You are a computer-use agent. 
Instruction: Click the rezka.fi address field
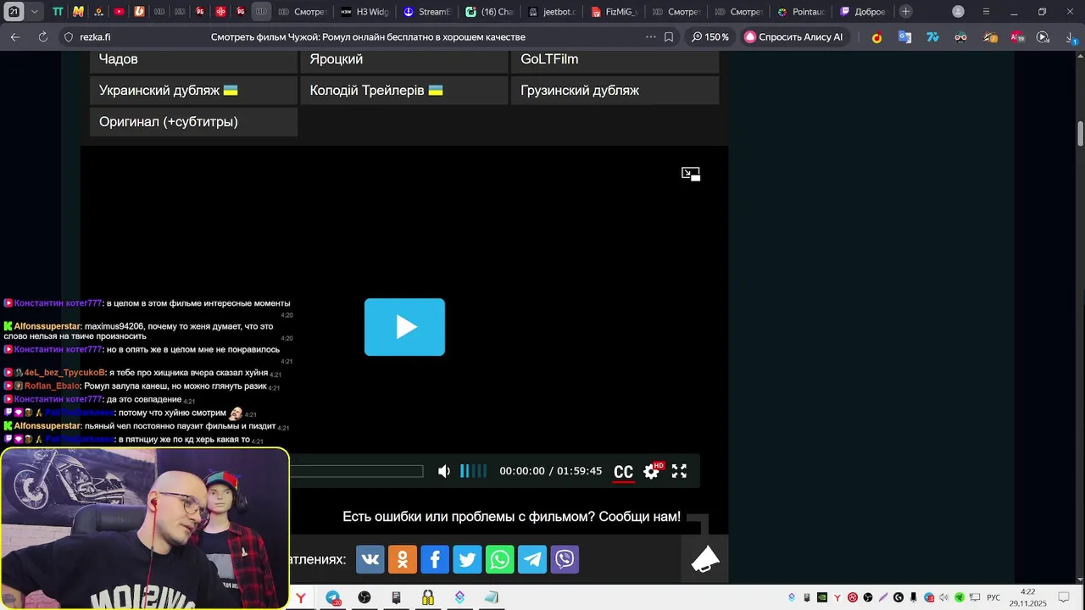point(95,37)
